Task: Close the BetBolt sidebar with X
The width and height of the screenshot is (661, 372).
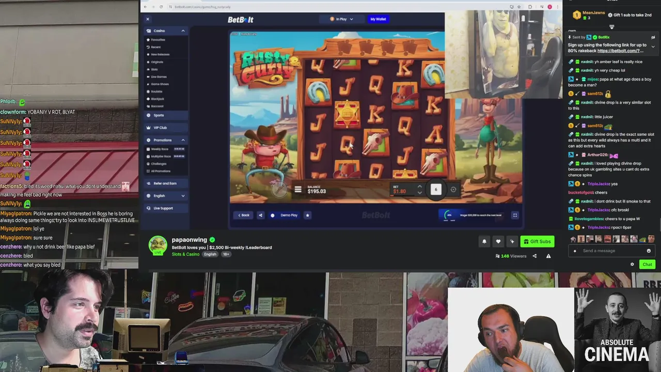Action: (147, 19)
